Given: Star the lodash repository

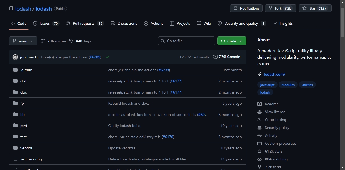Looking at the screenshot, I should point(315,8).
